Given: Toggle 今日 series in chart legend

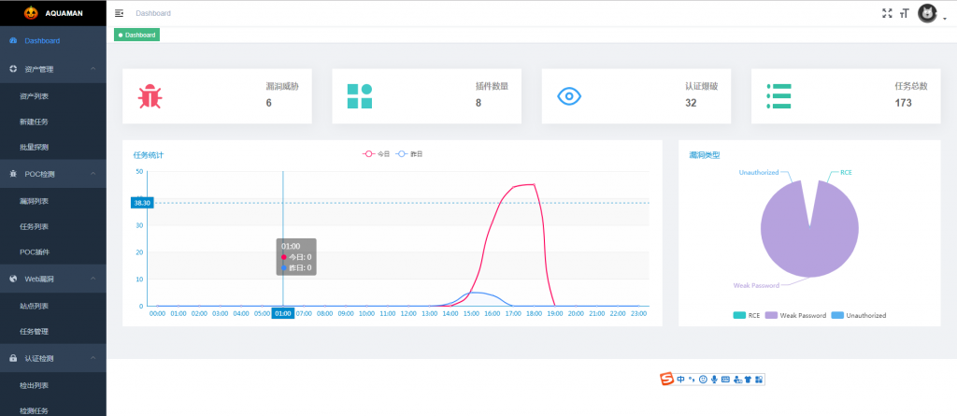Looking at the screenshot, I should pos(376,154).
